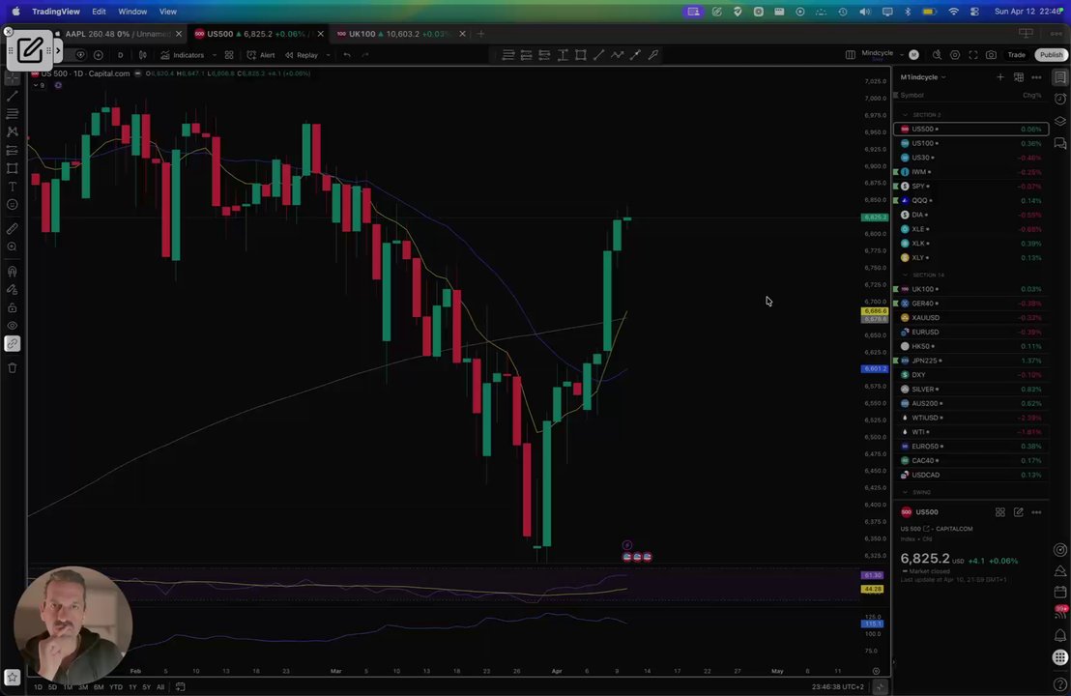Screen dimensions: 1071x696
Task: Open the Edit menu
Action: [99, 12]
